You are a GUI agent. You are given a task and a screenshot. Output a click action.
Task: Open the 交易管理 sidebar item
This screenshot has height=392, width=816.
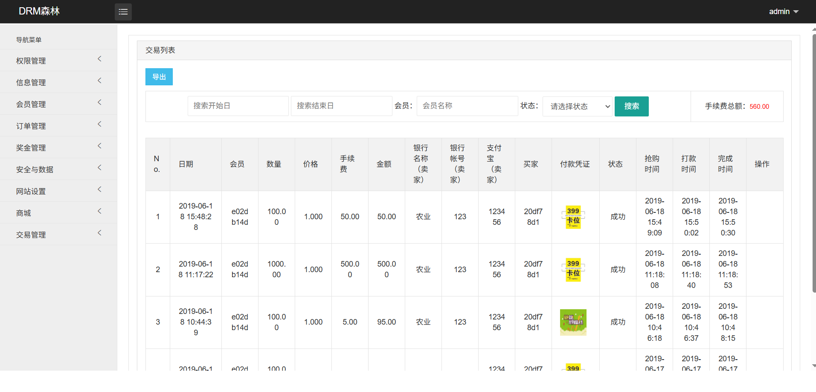58,235
